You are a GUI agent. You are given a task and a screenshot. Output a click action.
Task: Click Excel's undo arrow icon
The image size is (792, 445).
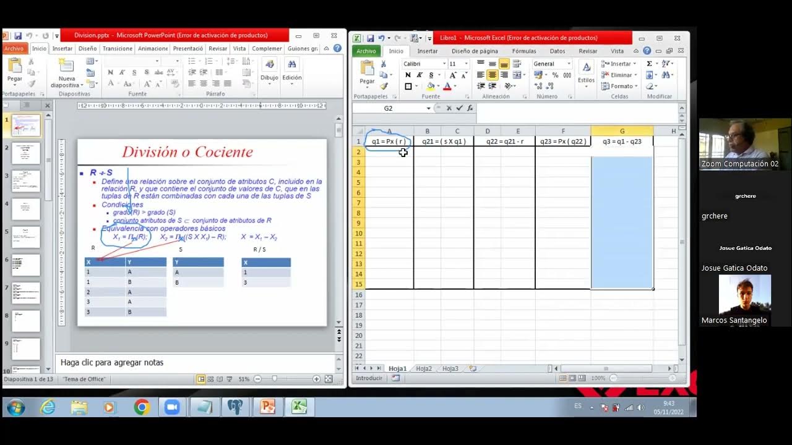point(382,38)
